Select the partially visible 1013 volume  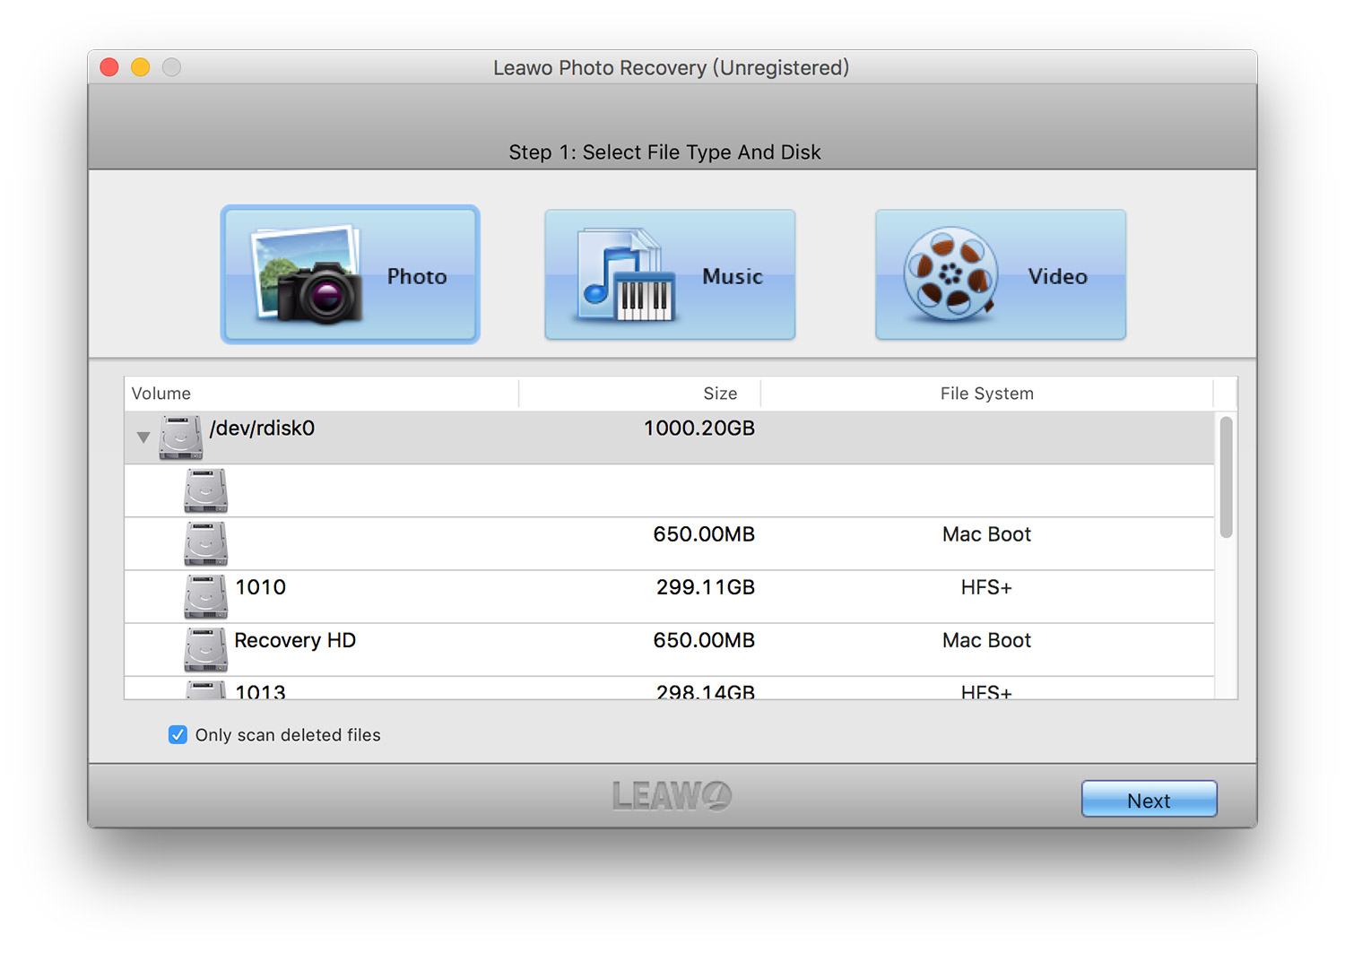260,691
